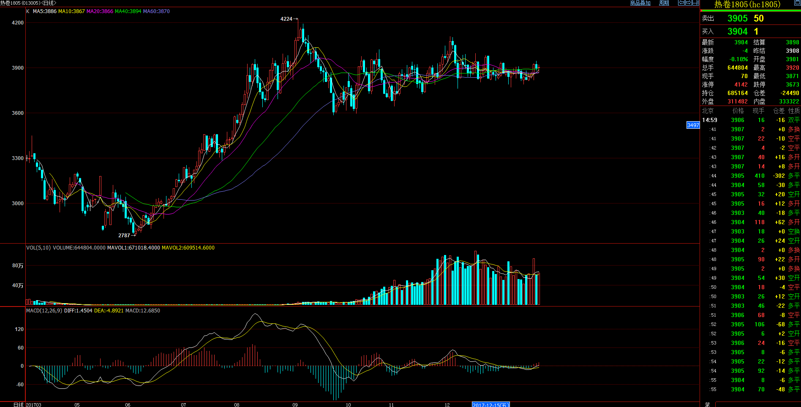Click the blue 3497 price tag
The height and width of the screenshot is (407, 801).
click(x=693, y=125)
